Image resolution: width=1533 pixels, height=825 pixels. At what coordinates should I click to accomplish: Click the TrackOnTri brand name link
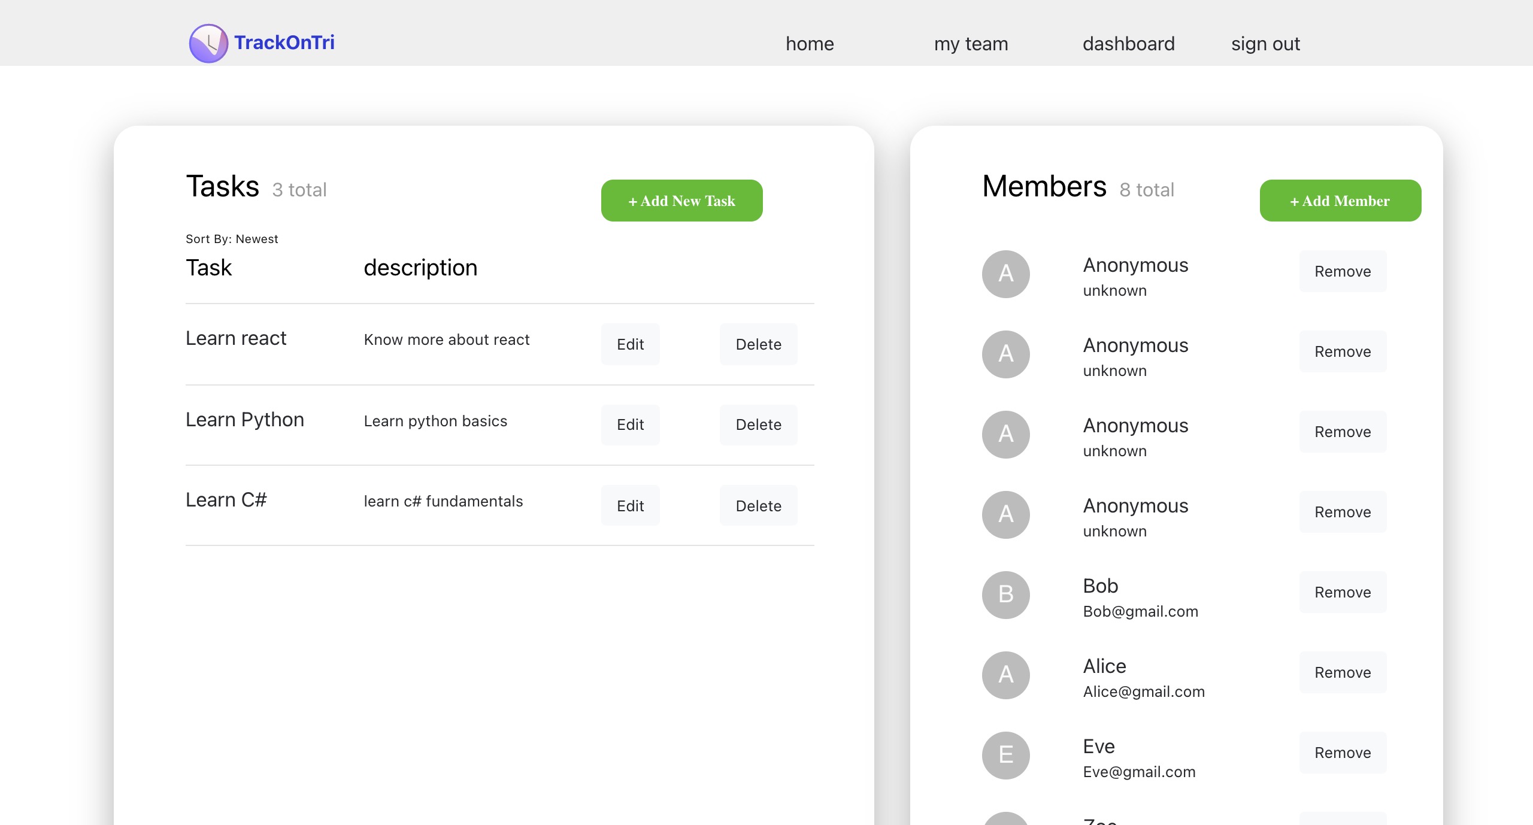click(284, 43)
